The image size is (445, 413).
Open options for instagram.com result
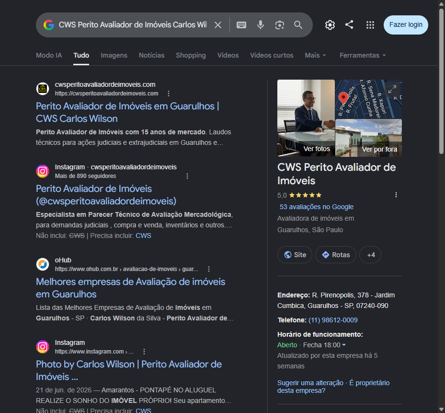(144, 352)
